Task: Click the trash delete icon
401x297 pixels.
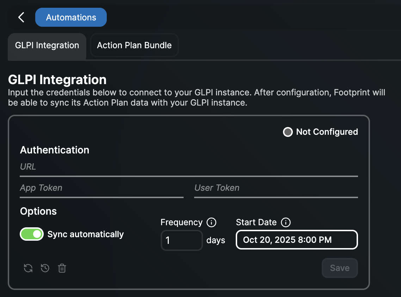Action: (x=62, y=268)
